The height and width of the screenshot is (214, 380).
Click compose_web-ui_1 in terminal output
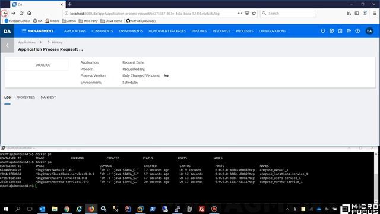pyautogui.click(x=274, y=170)
